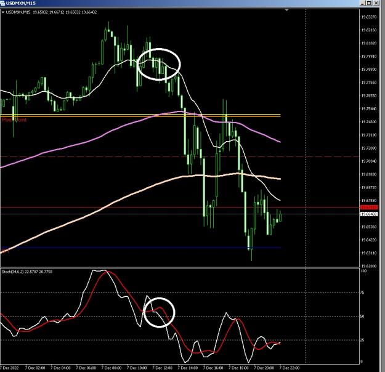Click the 7 Dec 22:00 time label
385x372 pixels.
(x=290, y=368)
